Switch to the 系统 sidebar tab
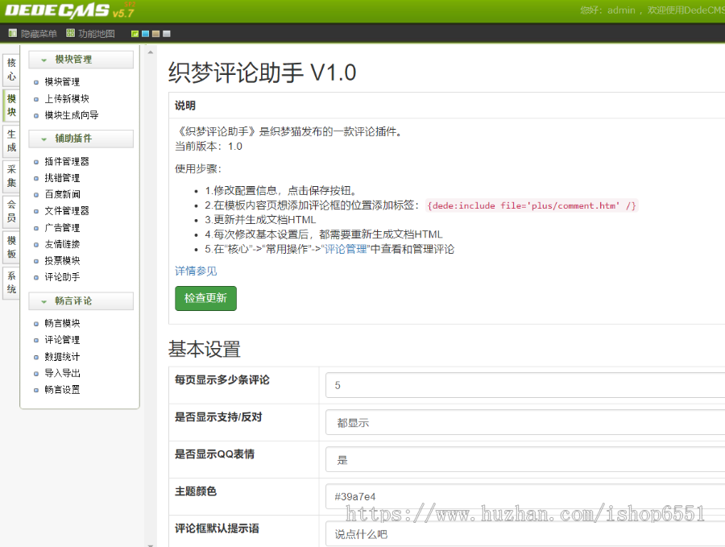Image resolution: width=725 pixels, height=547 pixels. click(x=10, y=280)
